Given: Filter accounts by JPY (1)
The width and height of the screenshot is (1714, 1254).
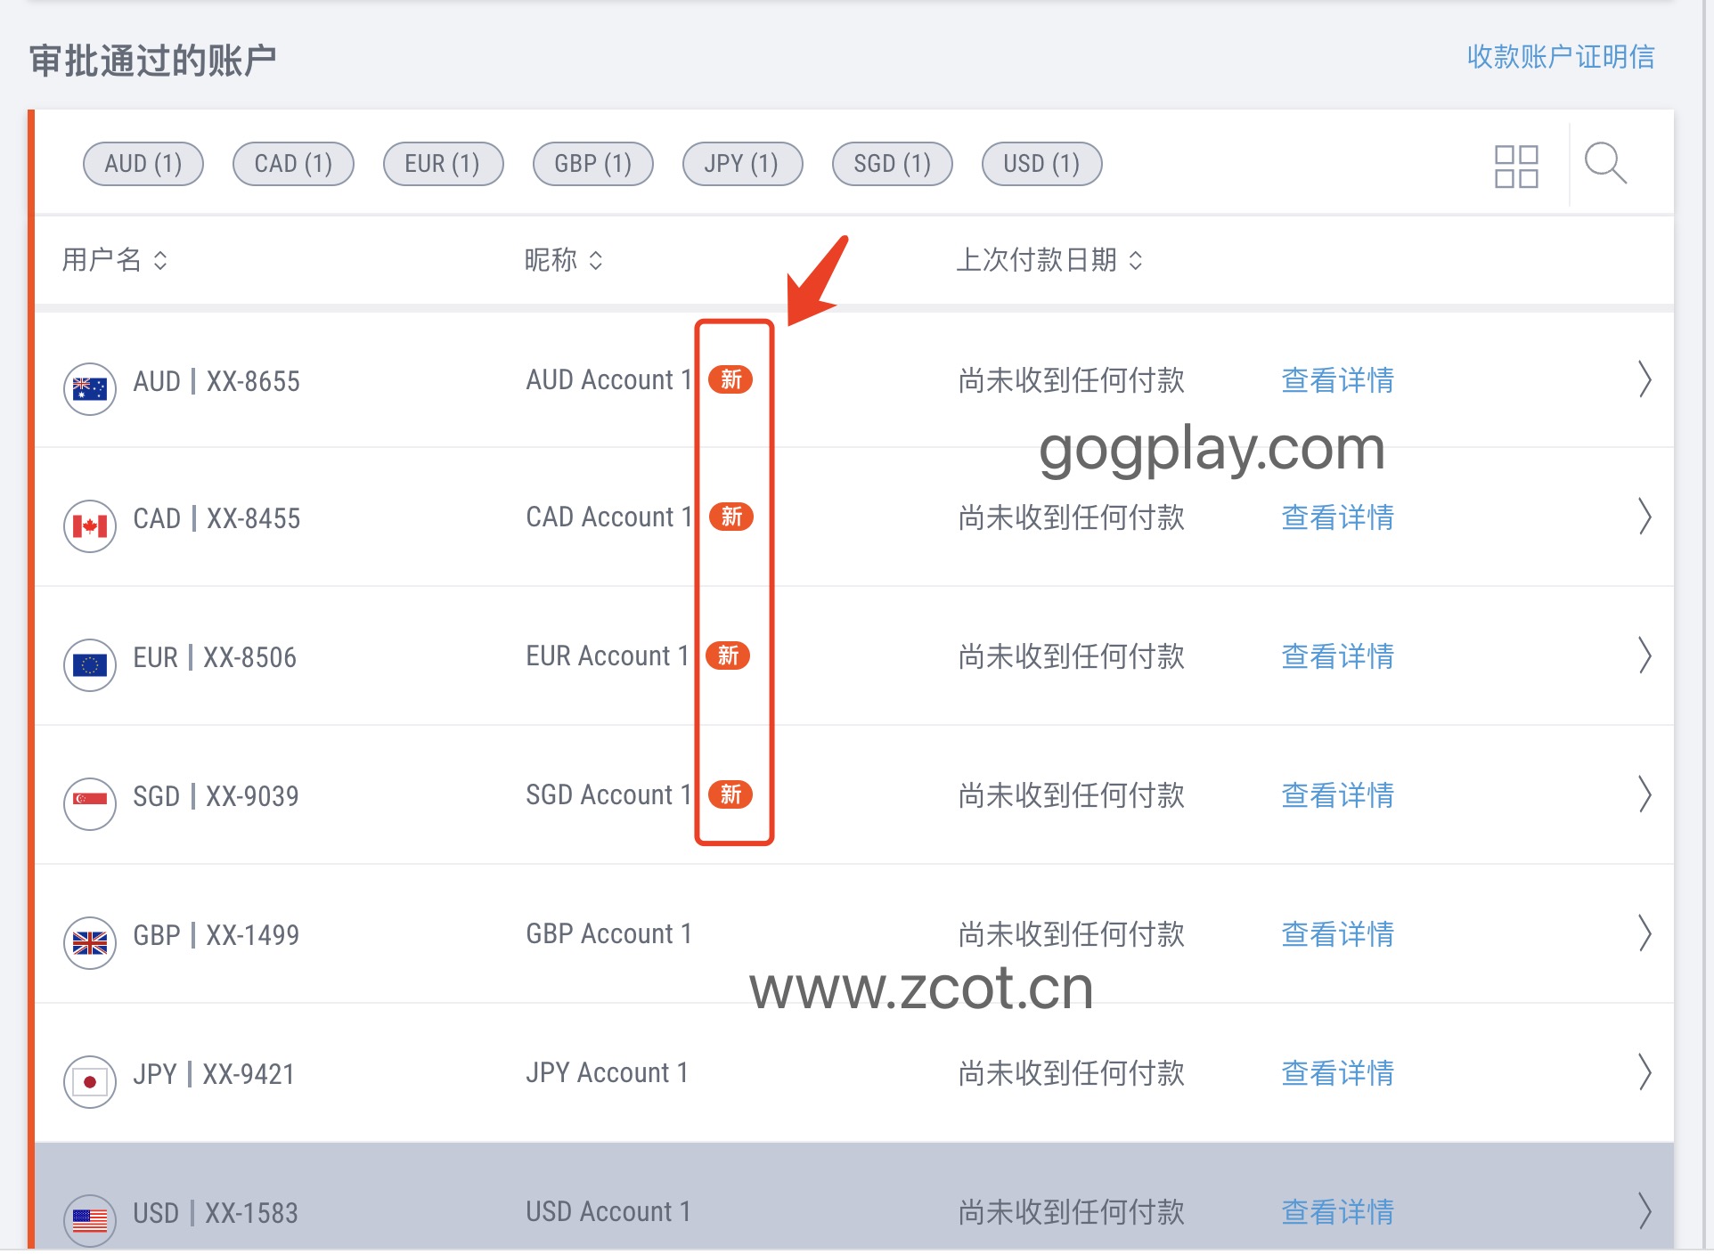Looking at the screenshot, I should [742, 164].
